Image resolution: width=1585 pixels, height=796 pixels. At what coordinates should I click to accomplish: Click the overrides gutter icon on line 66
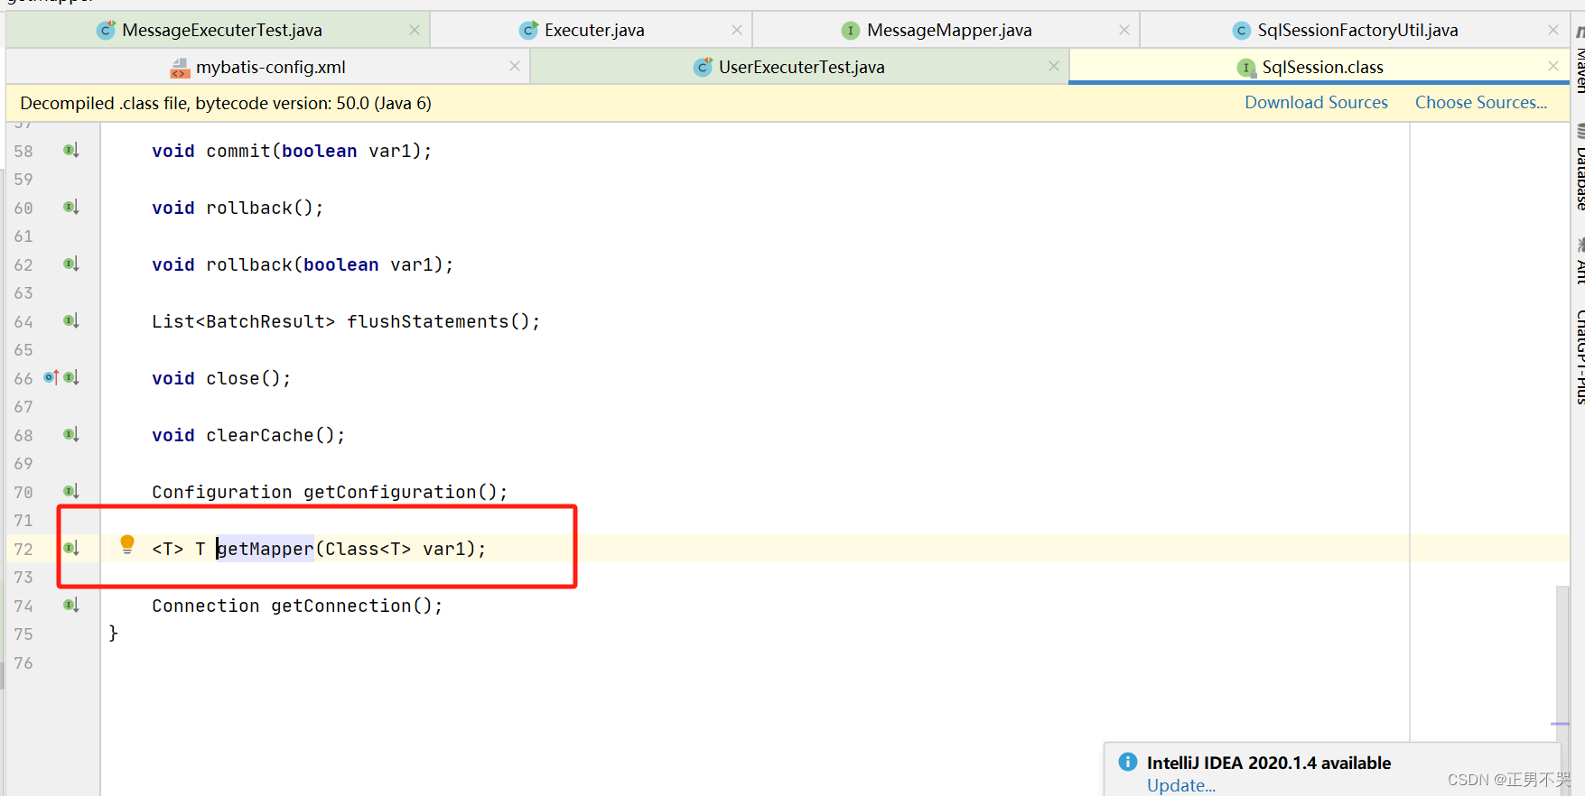(51, 378)
